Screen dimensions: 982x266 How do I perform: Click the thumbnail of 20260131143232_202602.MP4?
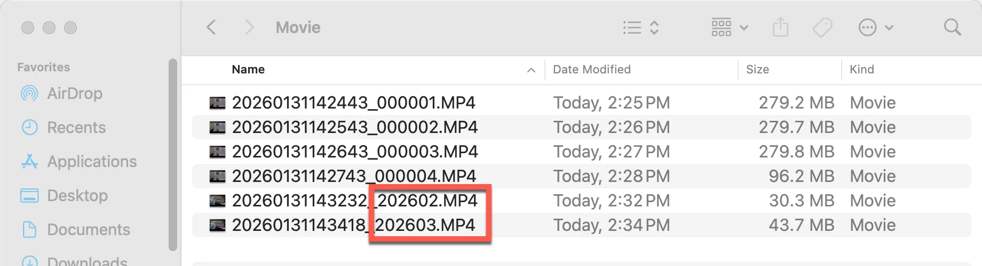click(x=217, y=201)
